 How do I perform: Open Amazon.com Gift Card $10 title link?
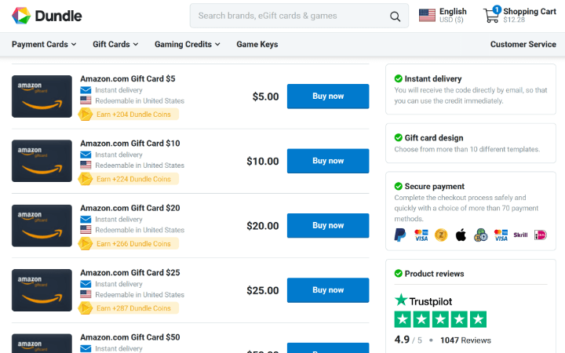pos(130,144)
